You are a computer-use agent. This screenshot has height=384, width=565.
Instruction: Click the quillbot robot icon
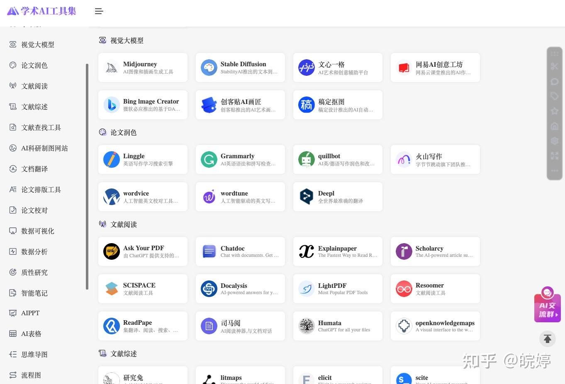click(x=307, y=159)
